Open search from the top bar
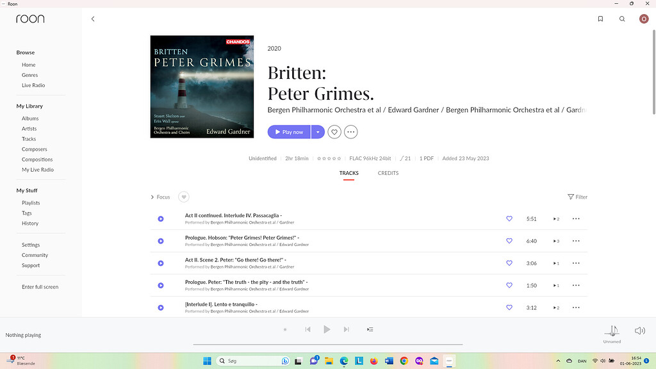The height and width of the screenshot is (369, 656). [x=621, y=19]
